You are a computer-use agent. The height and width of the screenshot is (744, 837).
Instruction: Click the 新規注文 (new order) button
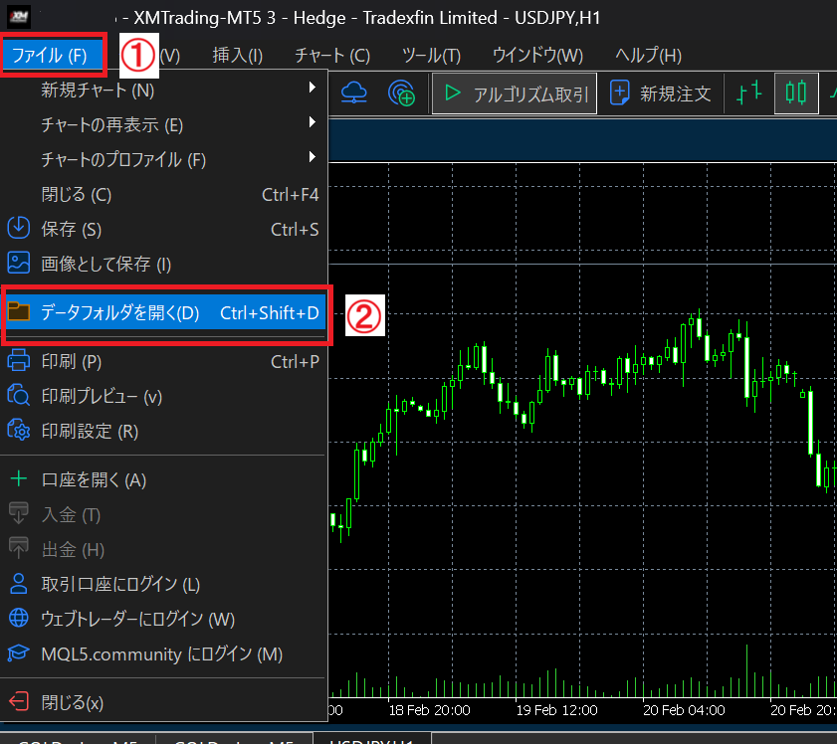click(662, 93)
